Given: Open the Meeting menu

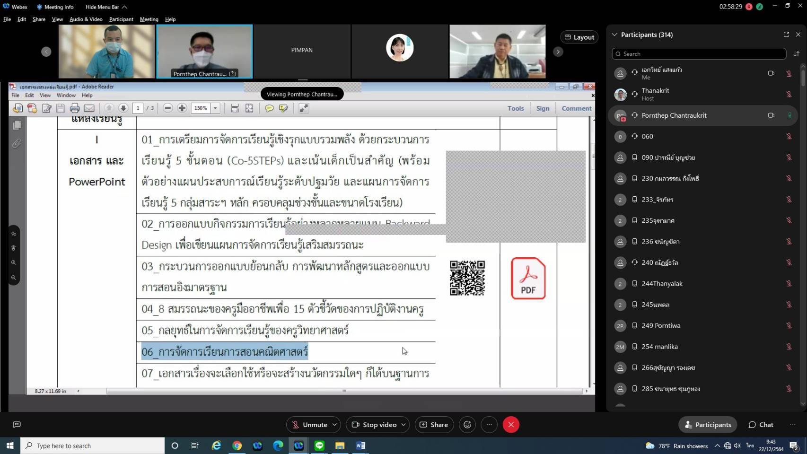Looking at the screenshot, I should tap(149, 19).
